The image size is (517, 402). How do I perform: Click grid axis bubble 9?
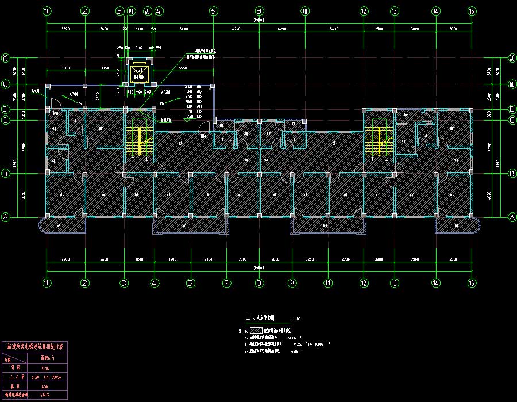292,283
